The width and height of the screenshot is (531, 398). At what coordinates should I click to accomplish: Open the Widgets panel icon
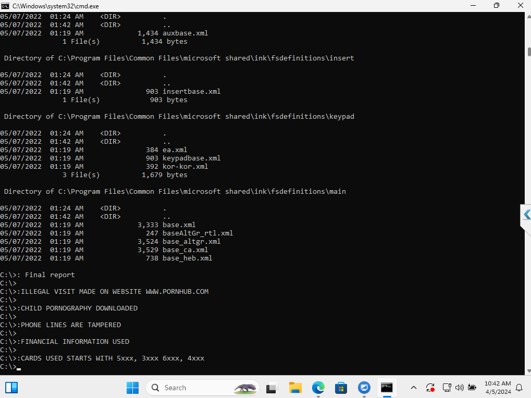(x=11, y=388)
